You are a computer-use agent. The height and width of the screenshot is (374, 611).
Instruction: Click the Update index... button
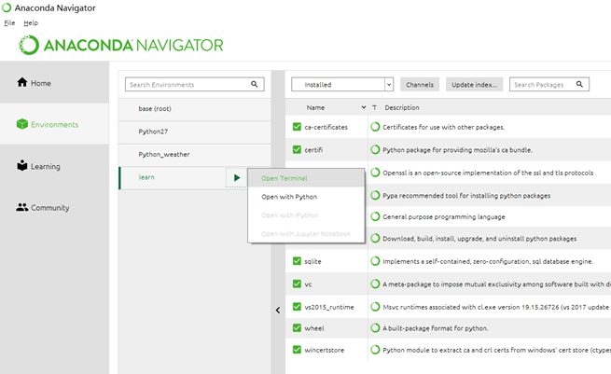click(474, 84)
